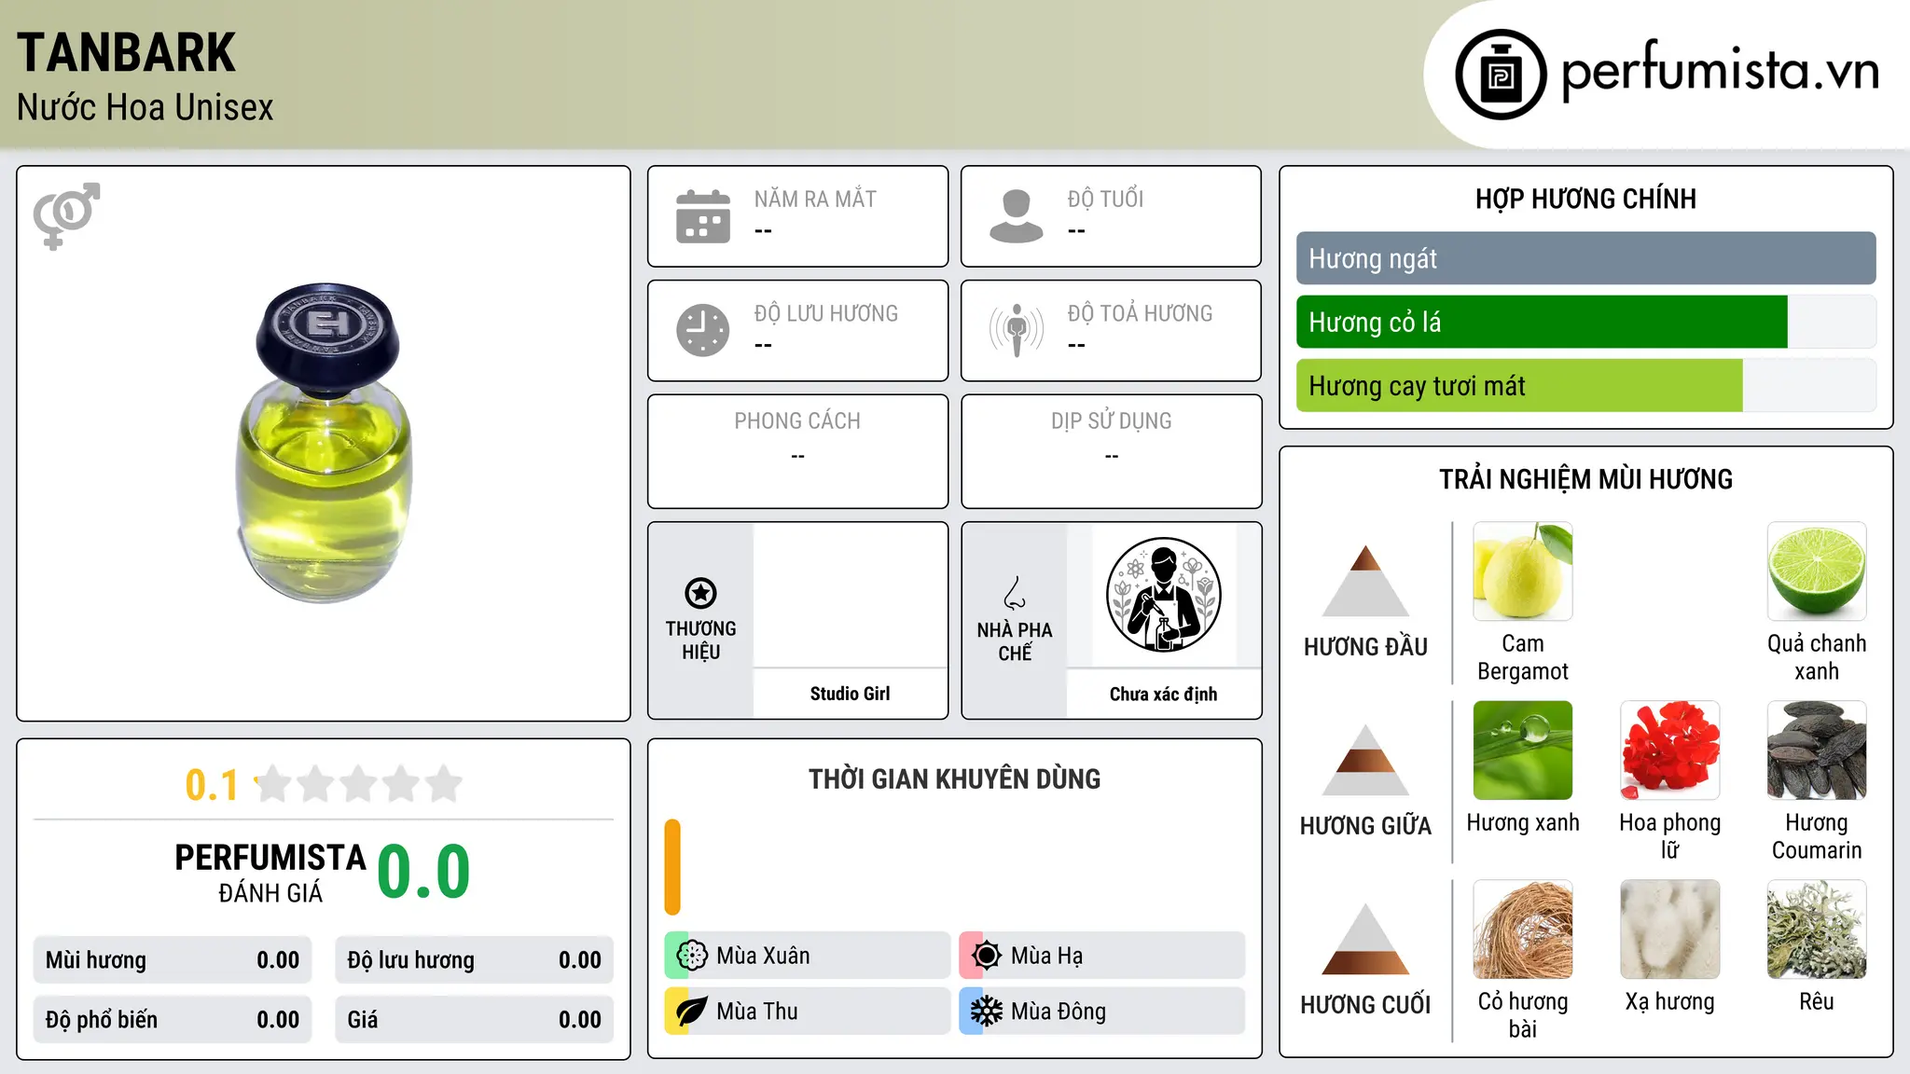The width and height of the screenshot is (1910, 1074).
Task: Click the base notes pyramid icon
Action: click(1365, 939)
